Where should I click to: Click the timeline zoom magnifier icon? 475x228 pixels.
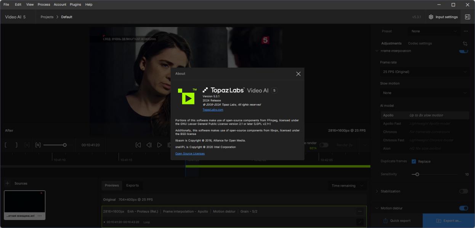click(38, 145)
